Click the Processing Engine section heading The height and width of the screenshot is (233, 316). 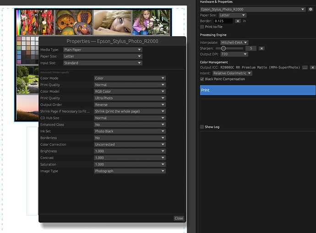point(213,35)
